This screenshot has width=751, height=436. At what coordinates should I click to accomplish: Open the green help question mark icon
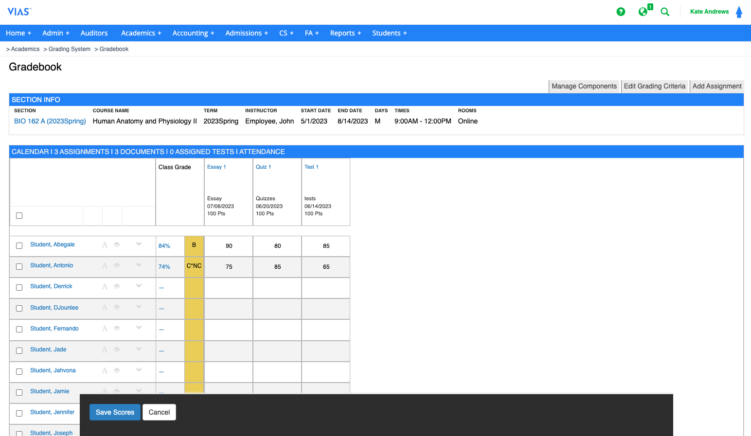tap(621, 12)
